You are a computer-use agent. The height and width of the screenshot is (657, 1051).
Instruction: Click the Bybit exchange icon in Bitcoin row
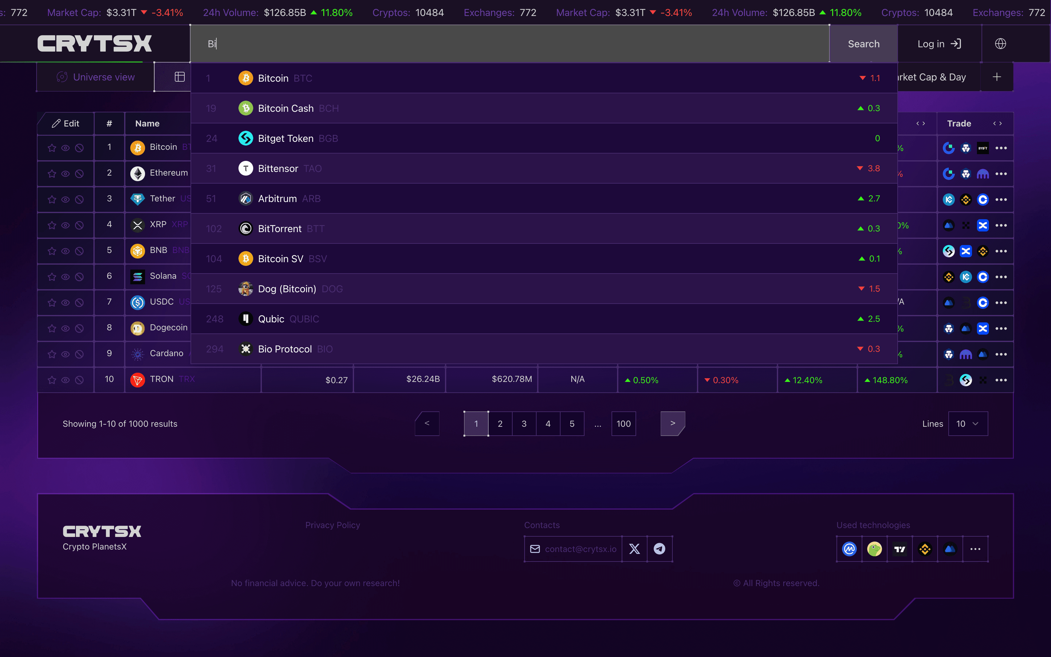[x=983, y=148]
